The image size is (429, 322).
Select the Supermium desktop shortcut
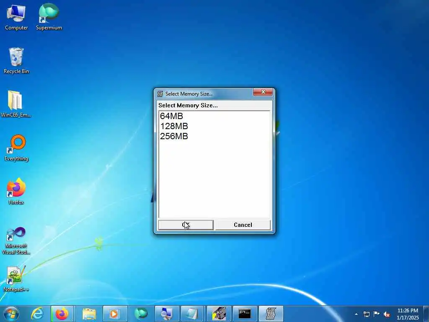coord(49,17)
